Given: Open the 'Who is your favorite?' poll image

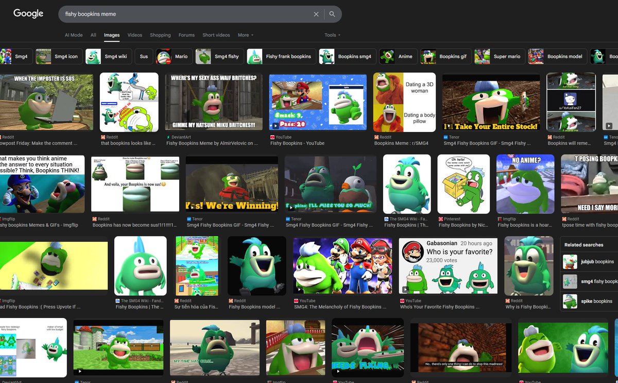Looking at the screenshot, I should coord(448,265).
